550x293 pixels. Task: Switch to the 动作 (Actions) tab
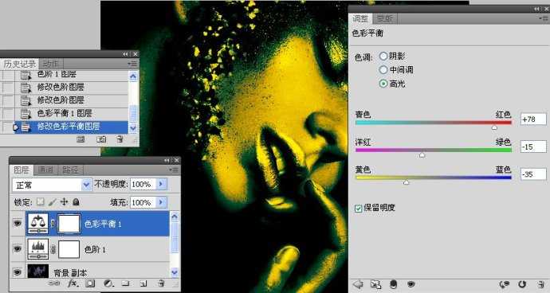(50, 64)
